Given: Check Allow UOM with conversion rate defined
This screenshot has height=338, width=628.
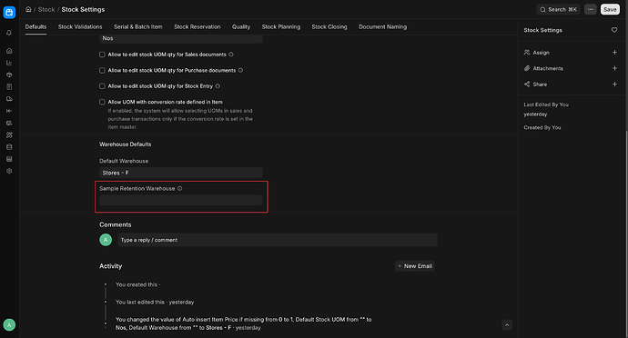Looking at the screenshot, I should click(102, 102).
